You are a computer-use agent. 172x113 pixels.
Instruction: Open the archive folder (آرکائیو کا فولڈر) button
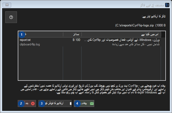55,103
